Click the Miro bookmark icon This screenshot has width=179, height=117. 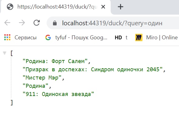tap(139, 37)
